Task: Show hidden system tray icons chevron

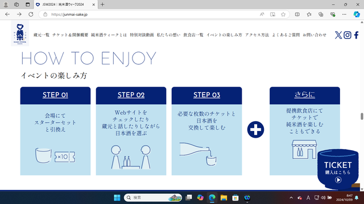Action: tap(291, 198)
